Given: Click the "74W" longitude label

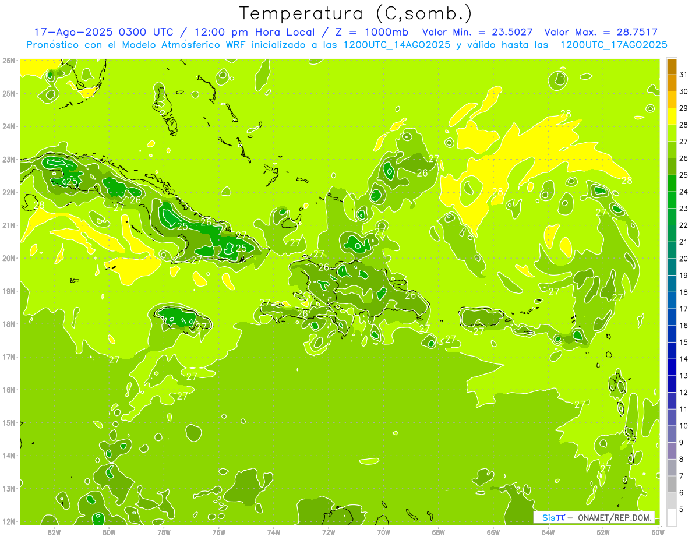Looking at the screenshot, I should (x=273, y=532).
